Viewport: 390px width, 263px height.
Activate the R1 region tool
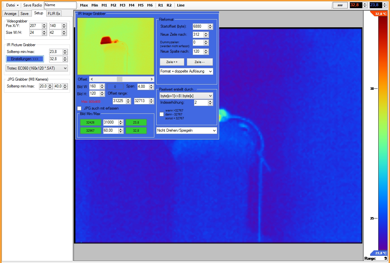pyautogui.click(x=160, y=5)
